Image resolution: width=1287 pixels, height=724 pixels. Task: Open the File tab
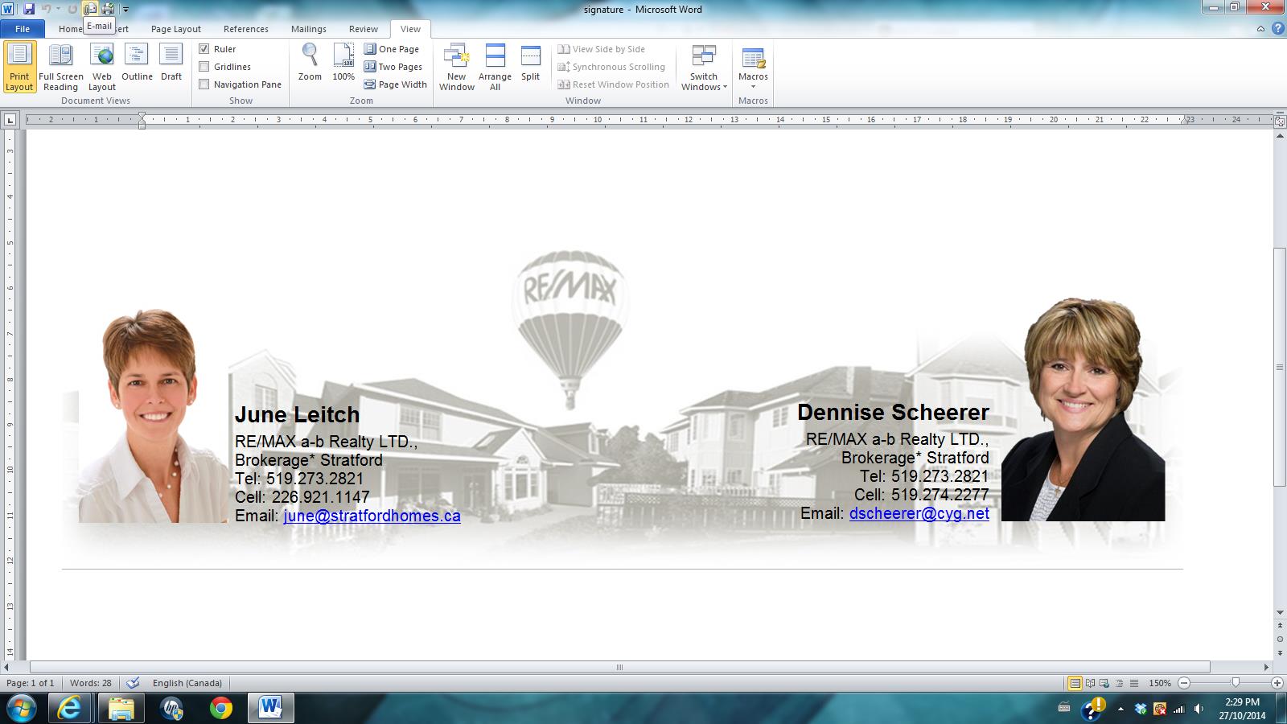pyautogui.click(x=23, y=29)
